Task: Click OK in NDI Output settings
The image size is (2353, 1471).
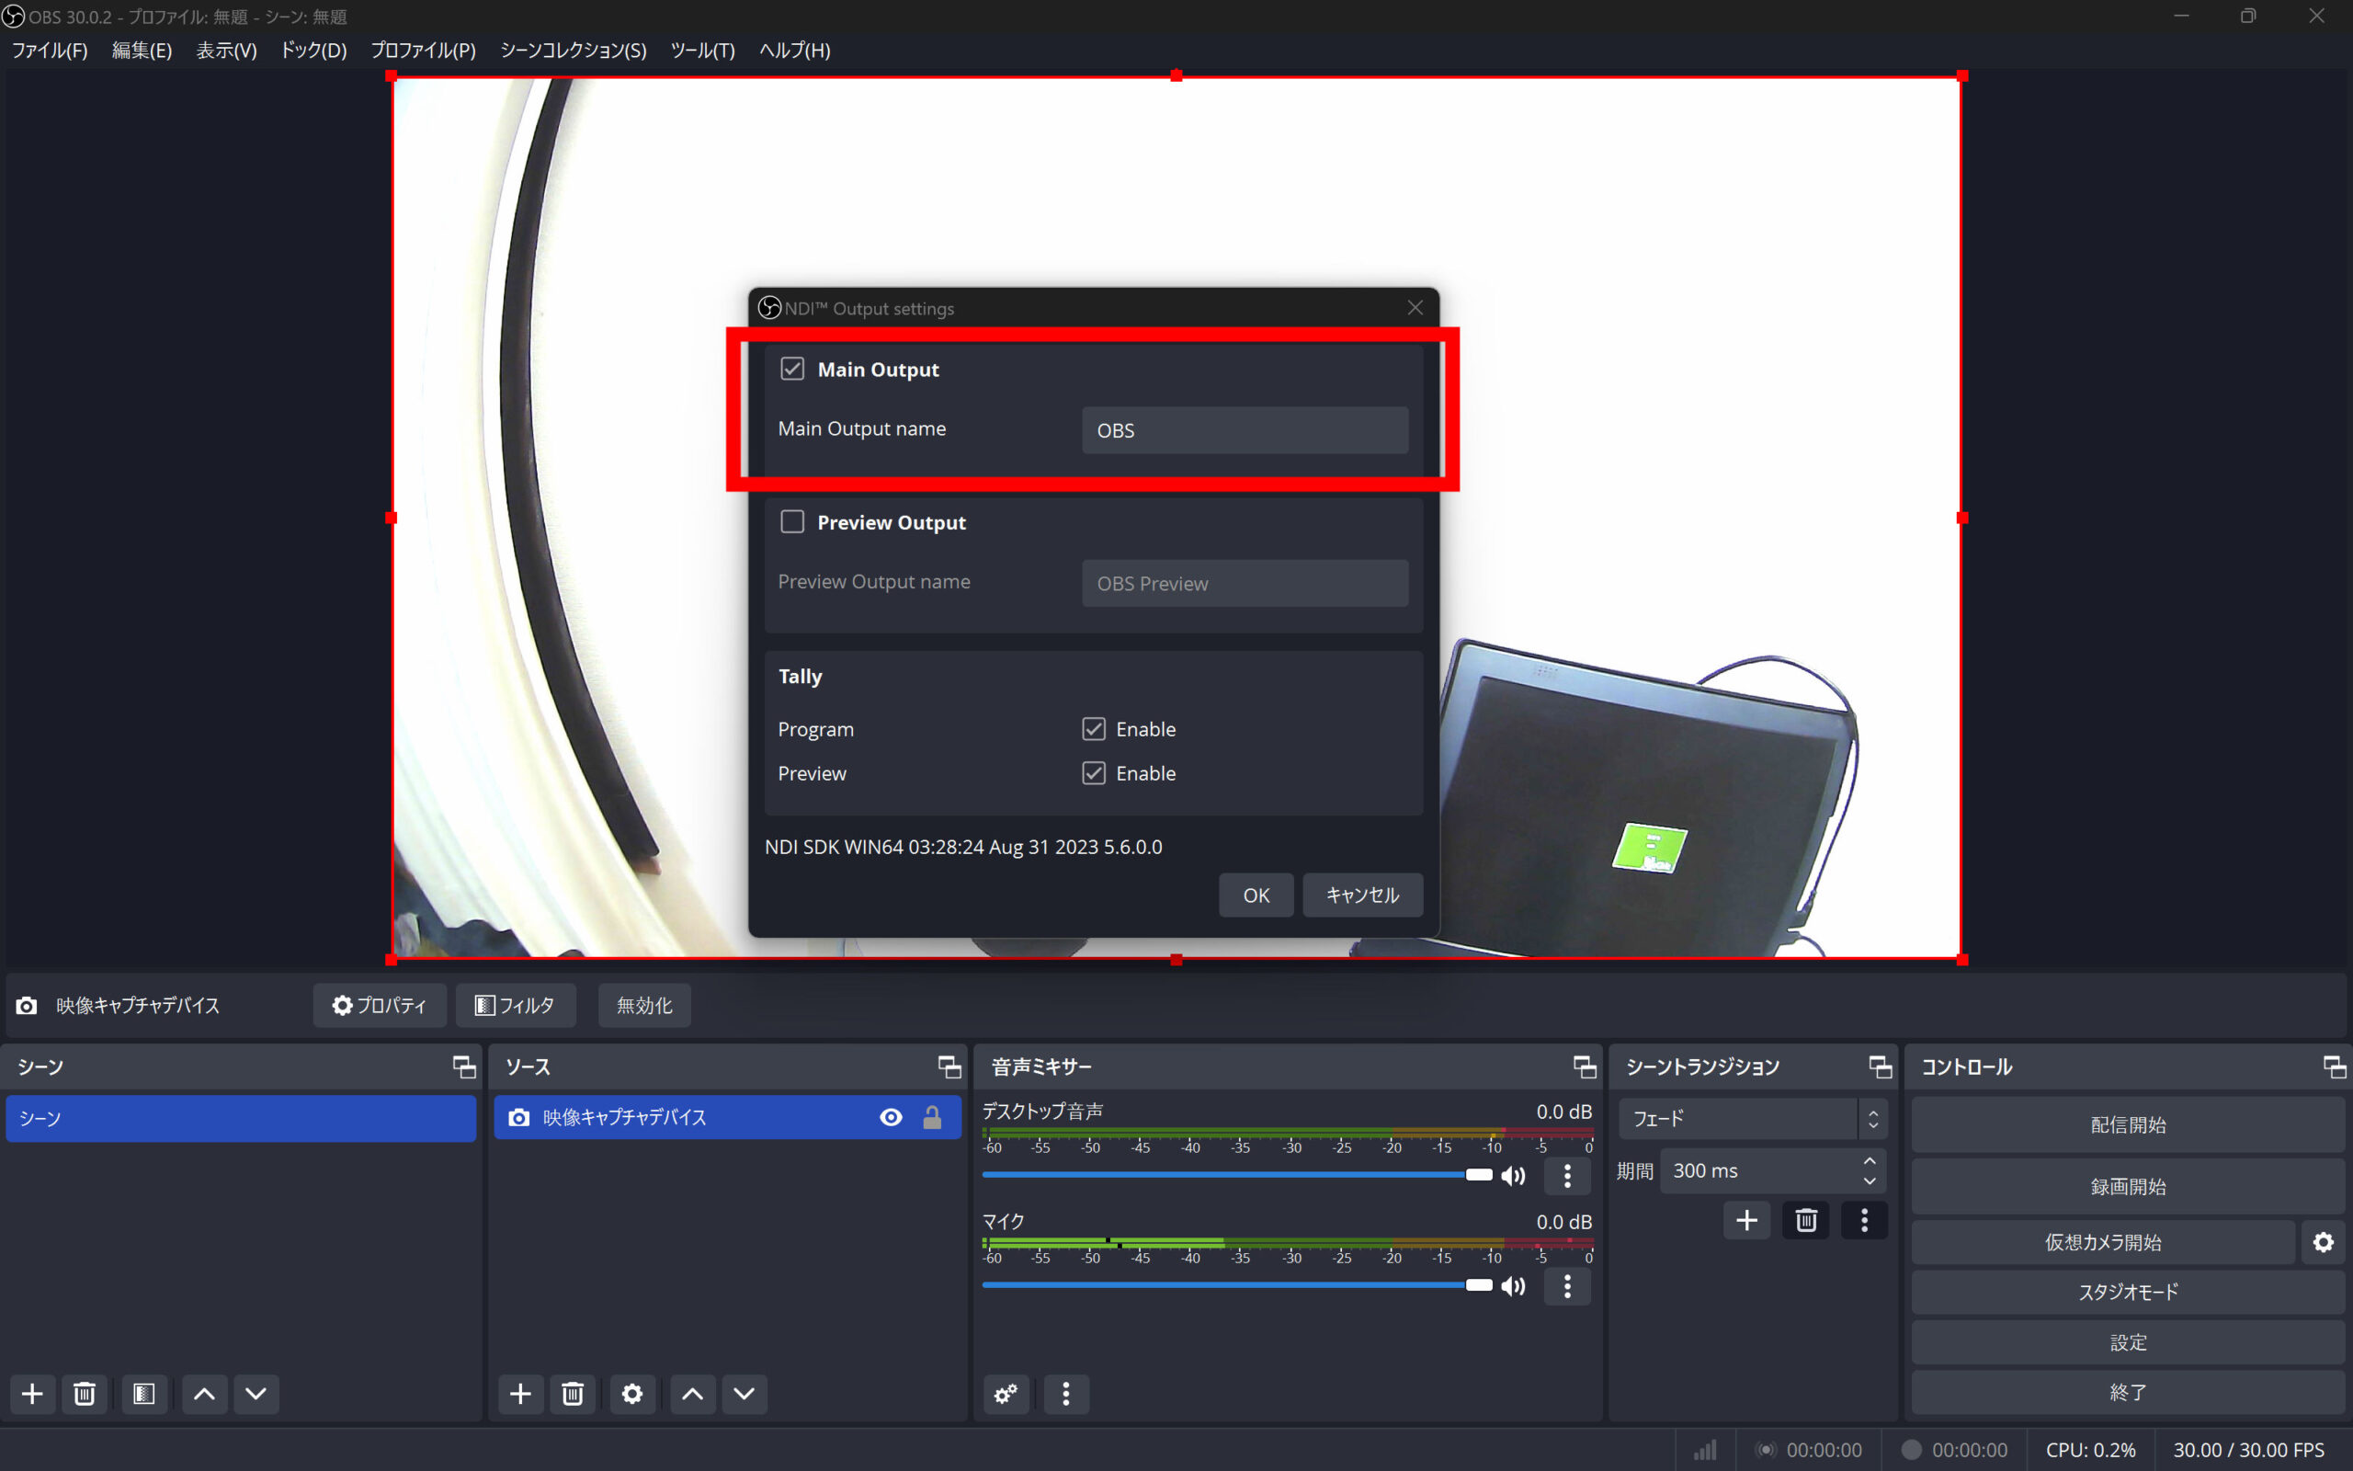Action: (1256, 895)
